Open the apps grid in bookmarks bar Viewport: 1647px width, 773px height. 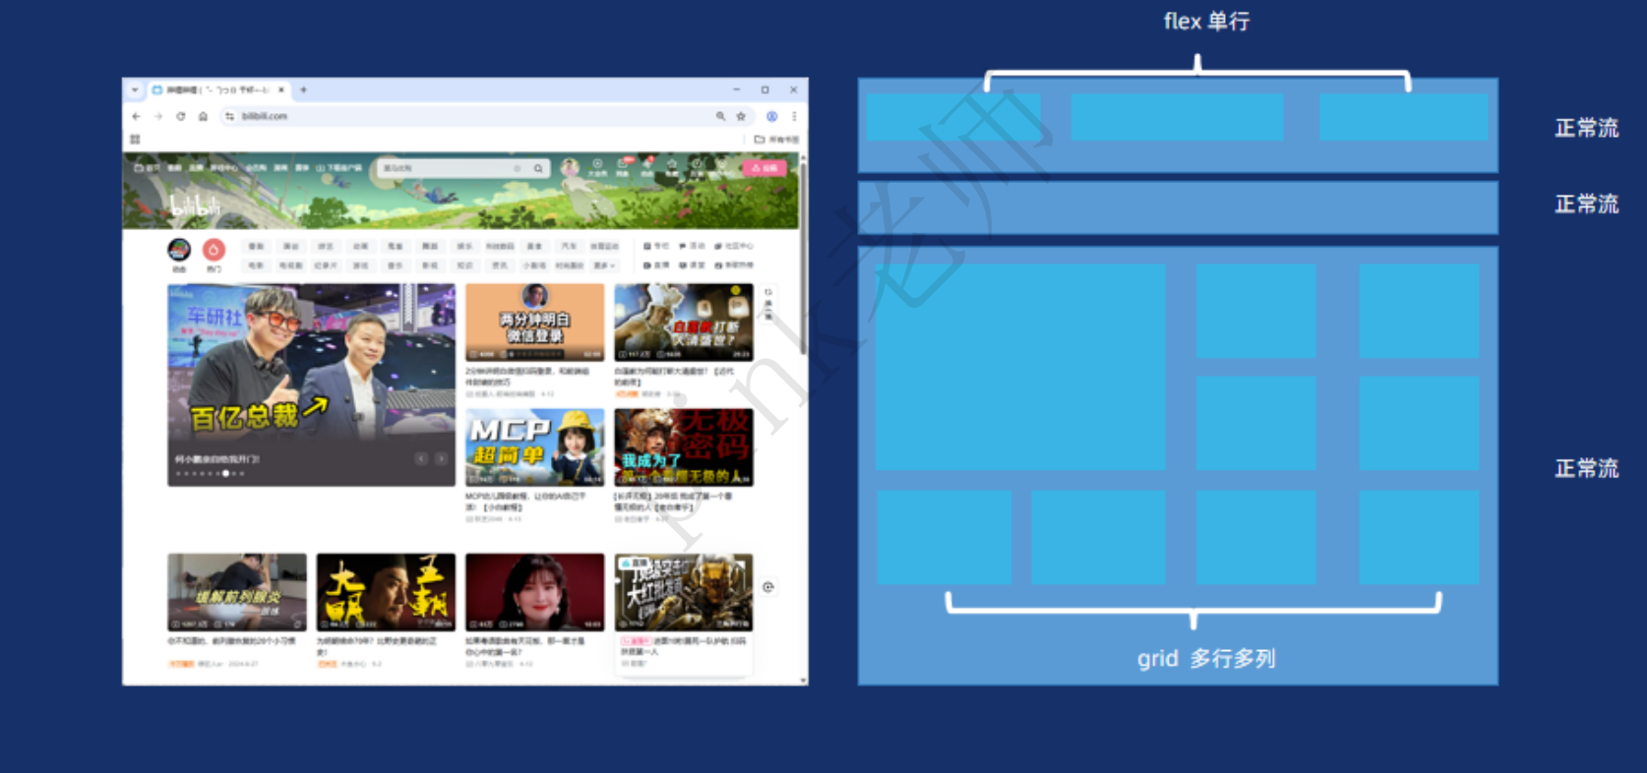click(135, 140)
